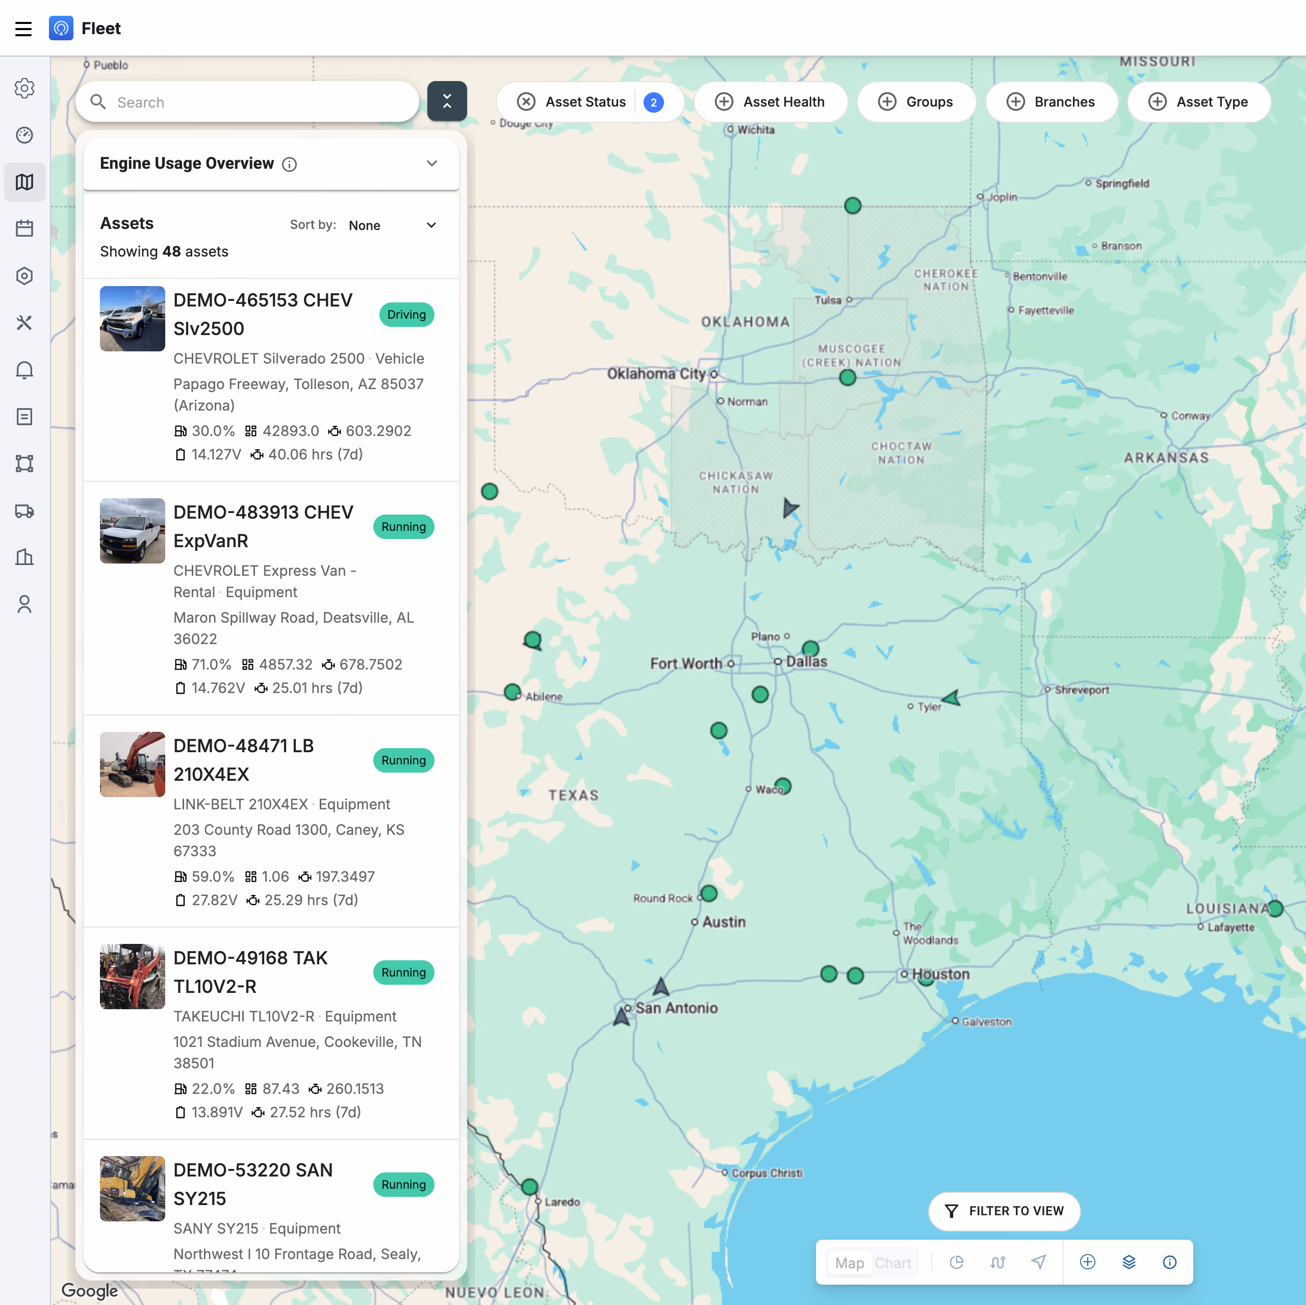This screenshot has width=1306, height=1305.
Task: Click address "203 County Road 1300, Caney, KS"
Action: tap(289, 830)
